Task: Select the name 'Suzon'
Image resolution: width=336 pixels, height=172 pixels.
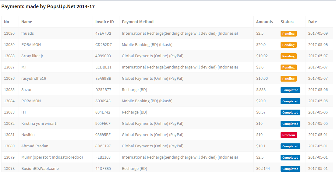Action: [x=27, y=90]
